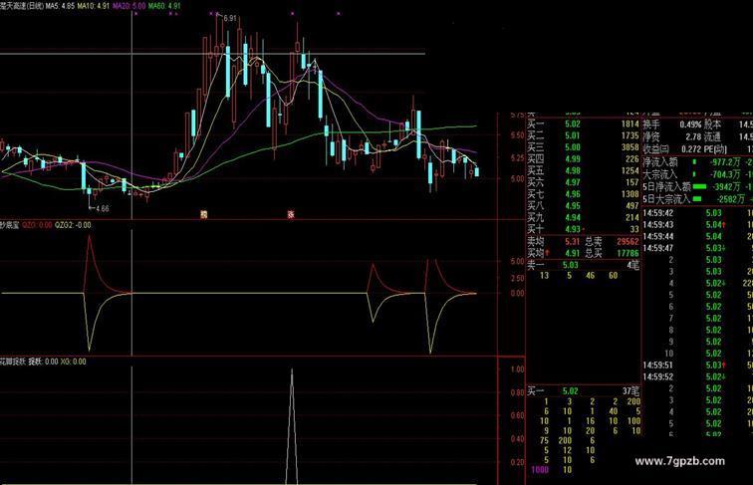
Task: Click the 4.66 low price label
Action: tap(103, 209)
